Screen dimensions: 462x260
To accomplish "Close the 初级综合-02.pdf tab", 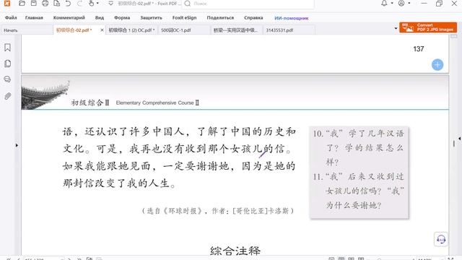I will point(102,30).
